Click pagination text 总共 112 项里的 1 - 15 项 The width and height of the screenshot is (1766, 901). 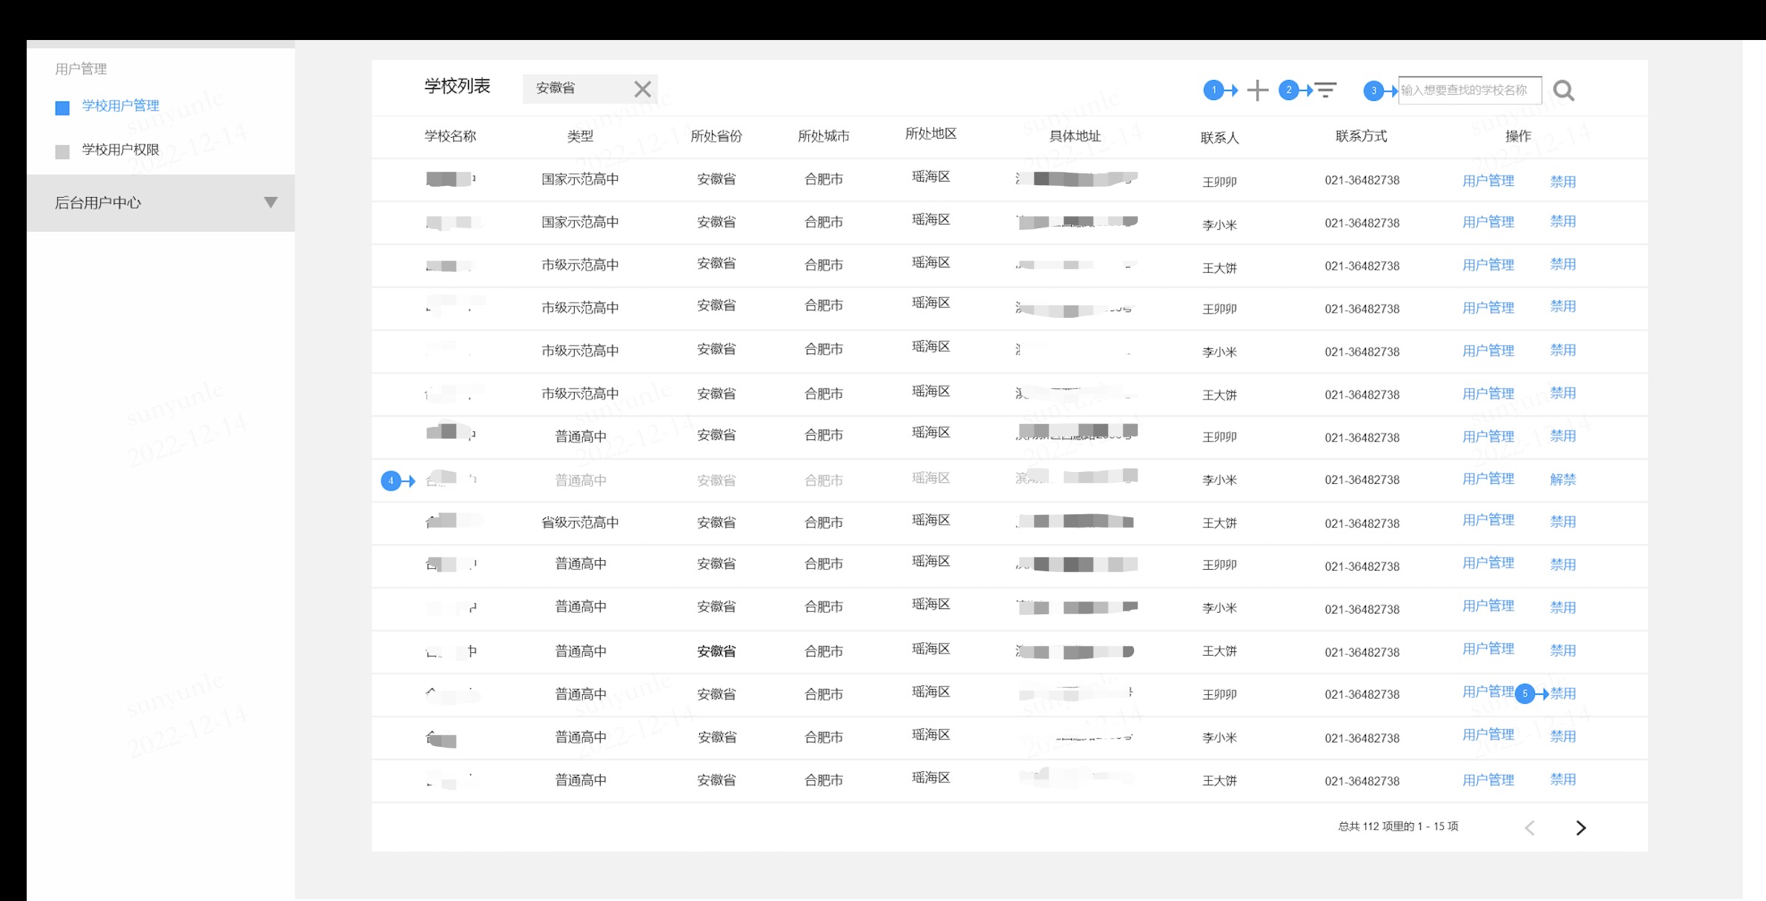click(x=1399, y=826)
